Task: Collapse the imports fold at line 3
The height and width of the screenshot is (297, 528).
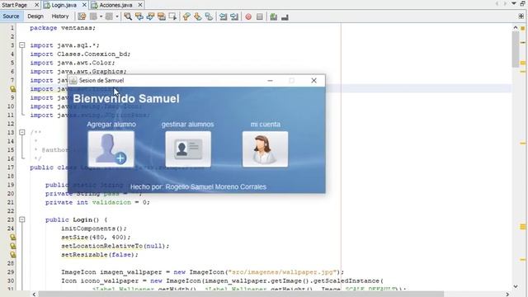Action: click(x=22, y=45)
